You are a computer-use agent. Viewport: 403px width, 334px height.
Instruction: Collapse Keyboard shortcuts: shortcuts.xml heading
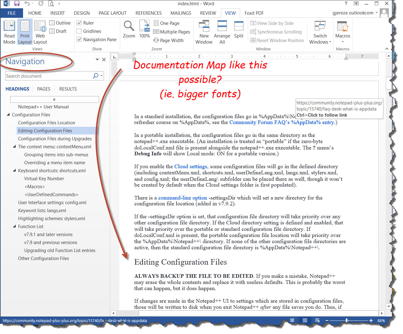[14, 170]
